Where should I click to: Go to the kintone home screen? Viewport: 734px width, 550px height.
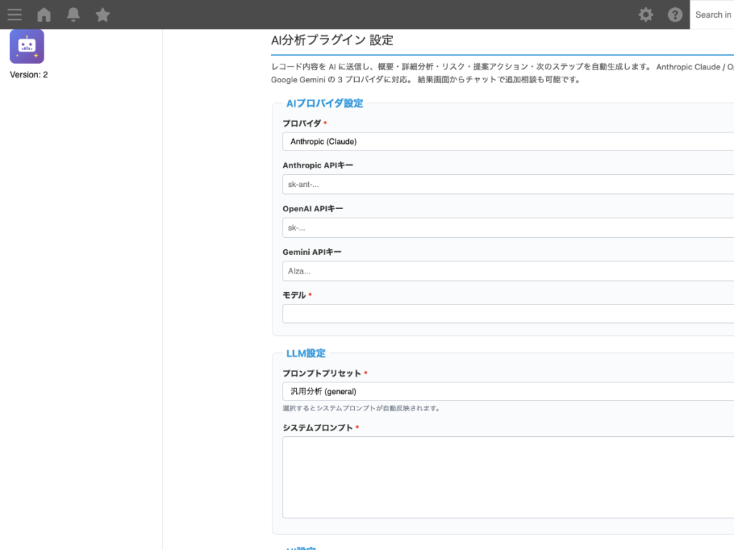pyautogui.click(x=44, y=14)
